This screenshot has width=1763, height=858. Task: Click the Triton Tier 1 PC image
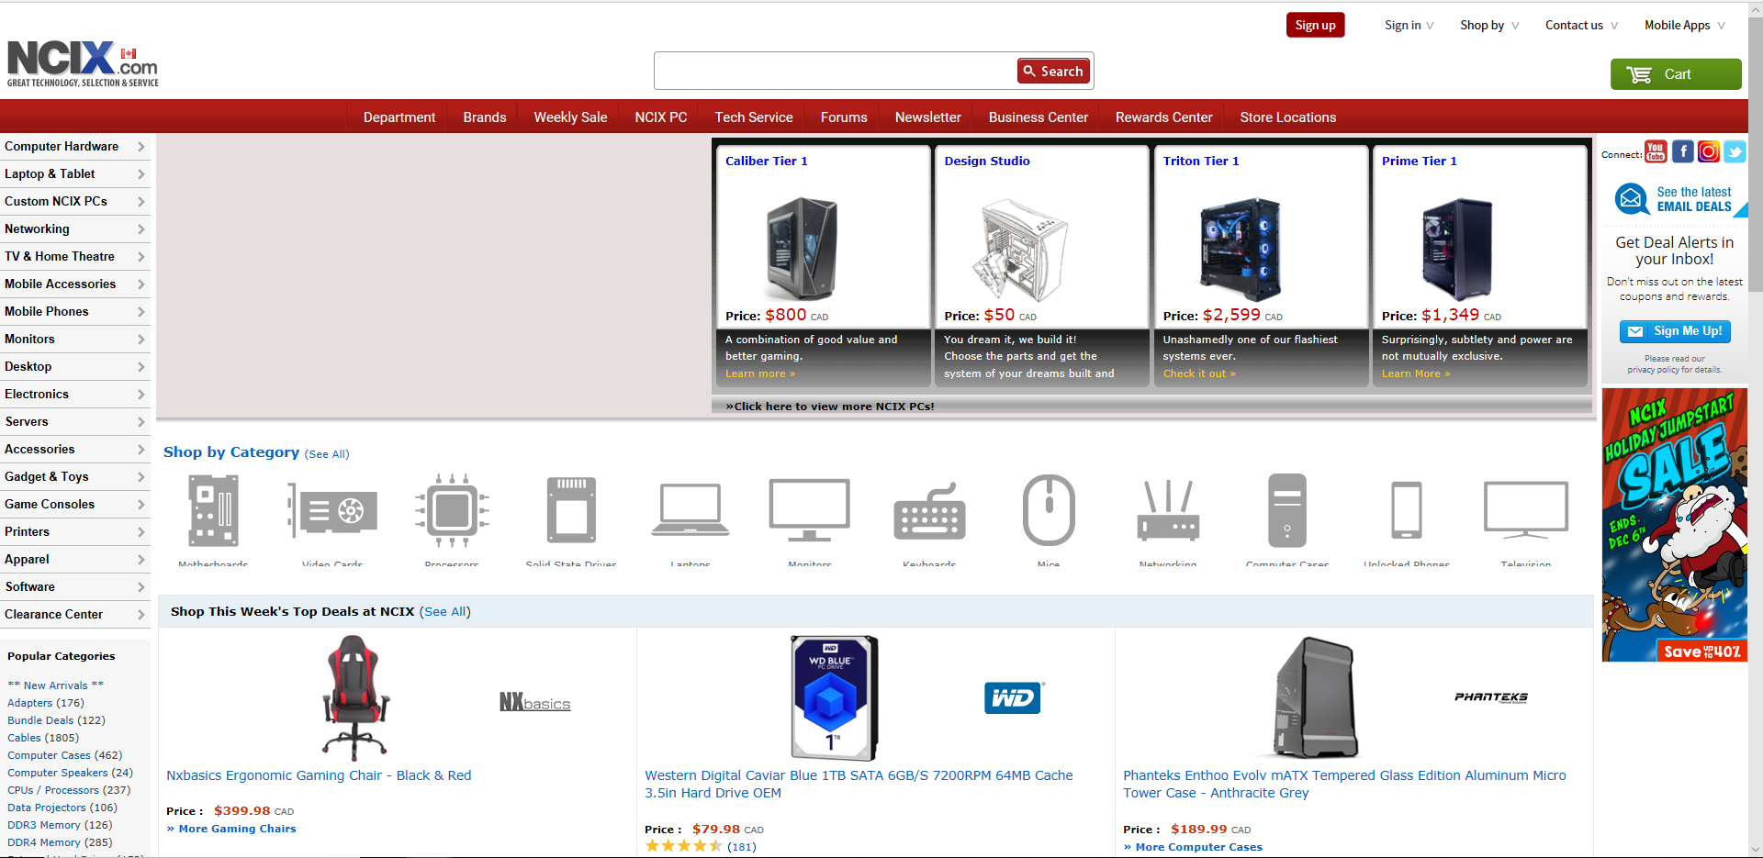pos(1241,249)
